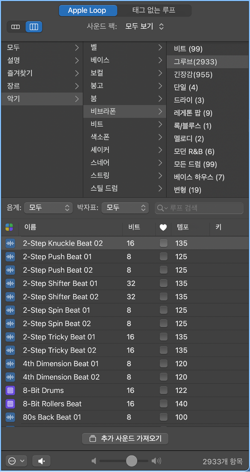Open the 음계 scale dropdown
The width and height of the screenshot is (250, 472).
(48, 208)
